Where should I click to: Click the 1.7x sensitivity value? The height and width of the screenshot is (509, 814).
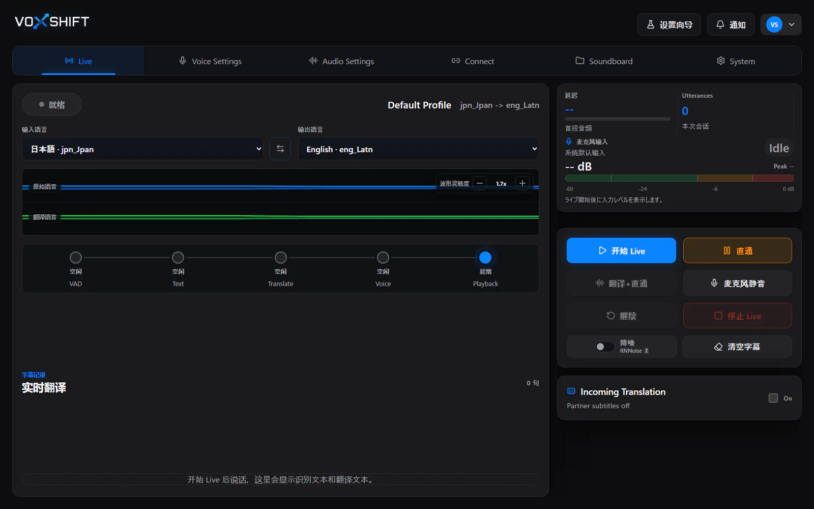click(x=501, y=184)
